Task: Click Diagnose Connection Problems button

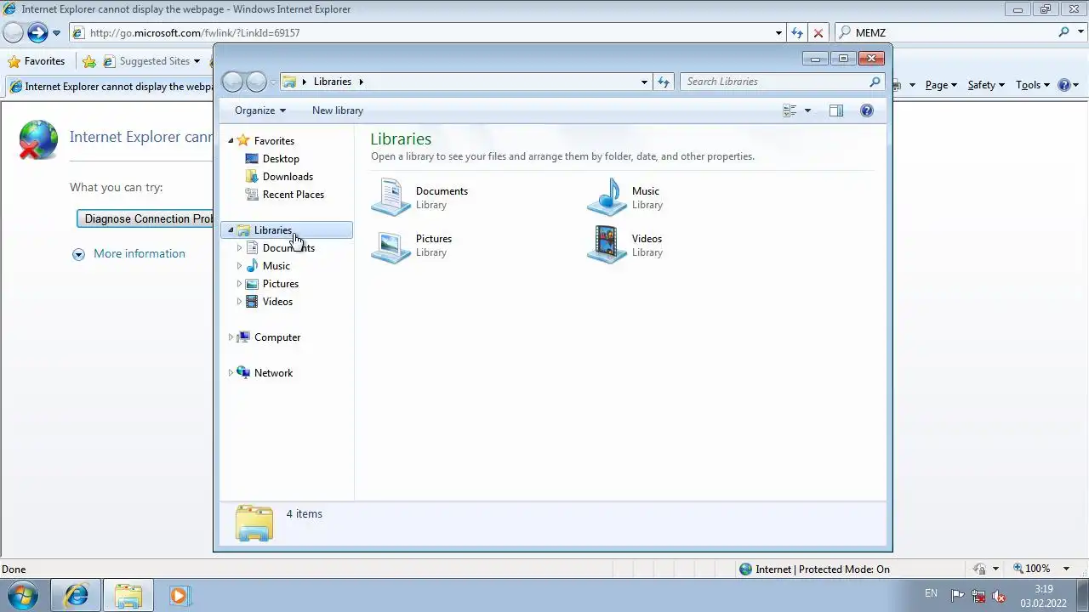Action: (146, 218)
